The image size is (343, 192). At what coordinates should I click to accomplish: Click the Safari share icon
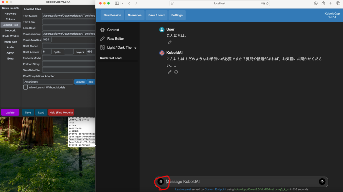point(323,3)
